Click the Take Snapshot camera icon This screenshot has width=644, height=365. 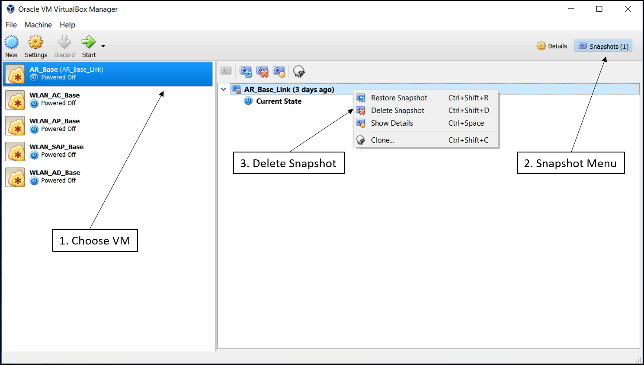226,71
